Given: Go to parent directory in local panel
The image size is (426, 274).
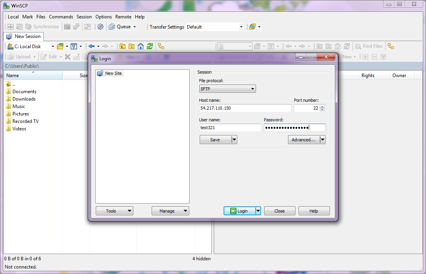Looking at the screenshot, I should [123, 47].
